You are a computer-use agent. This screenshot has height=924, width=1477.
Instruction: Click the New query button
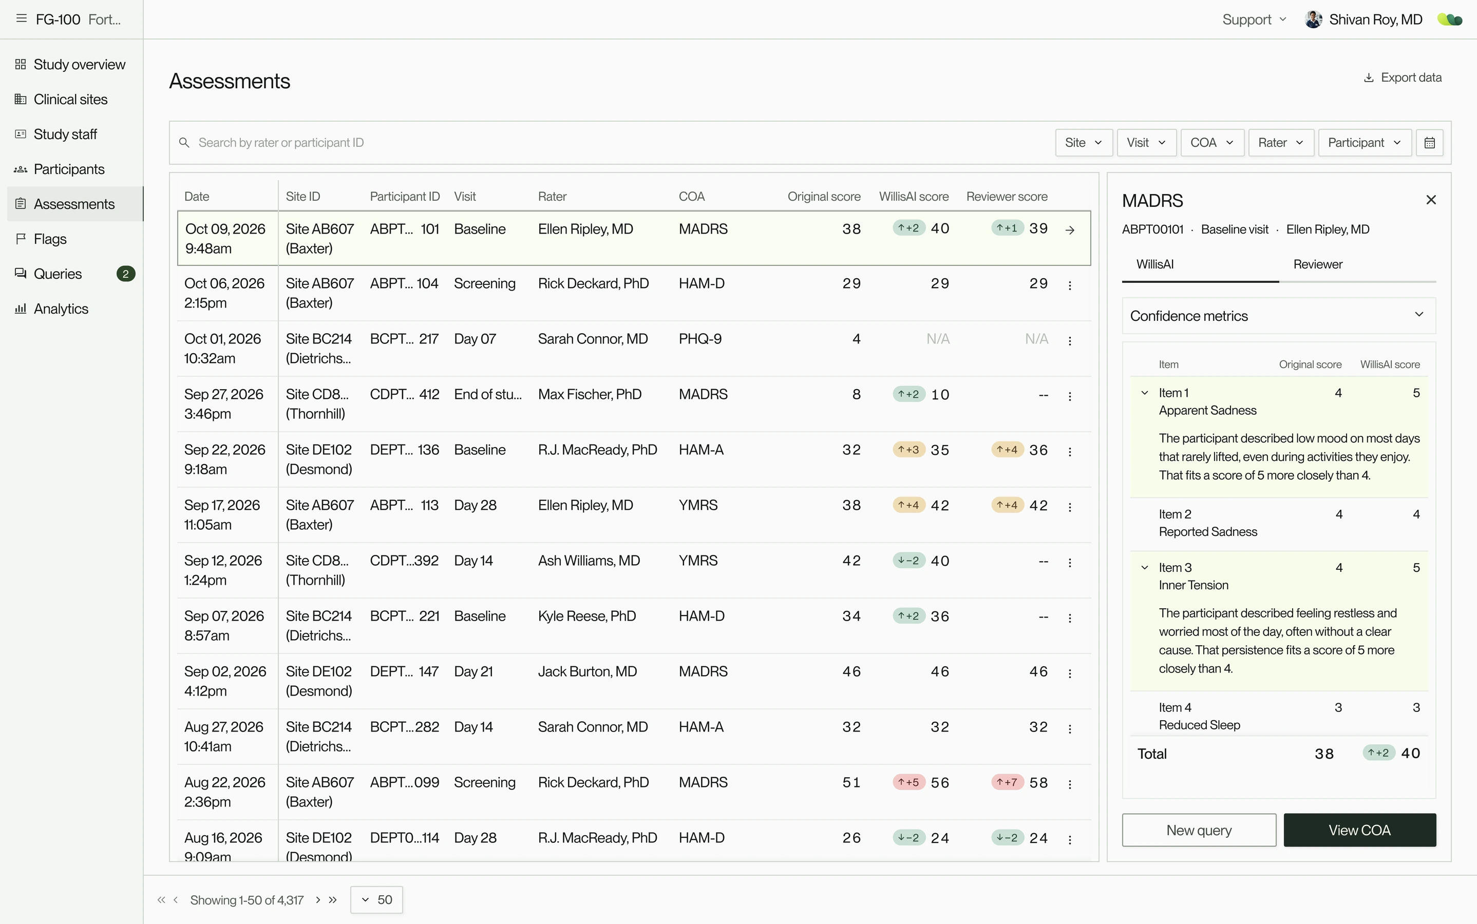1199,830
